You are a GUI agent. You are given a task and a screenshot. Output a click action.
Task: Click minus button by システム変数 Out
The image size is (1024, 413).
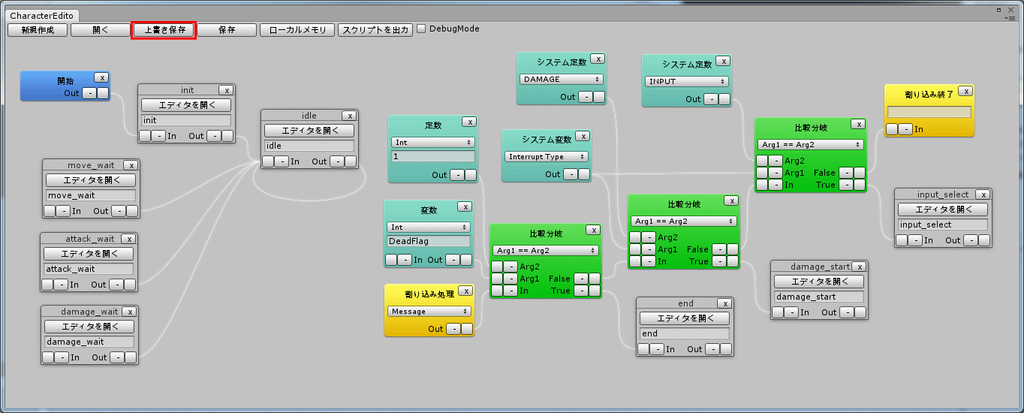point(571,174)
